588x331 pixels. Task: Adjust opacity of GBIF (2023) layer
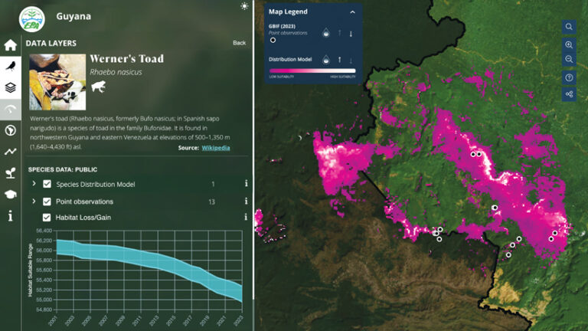point(326,33)
